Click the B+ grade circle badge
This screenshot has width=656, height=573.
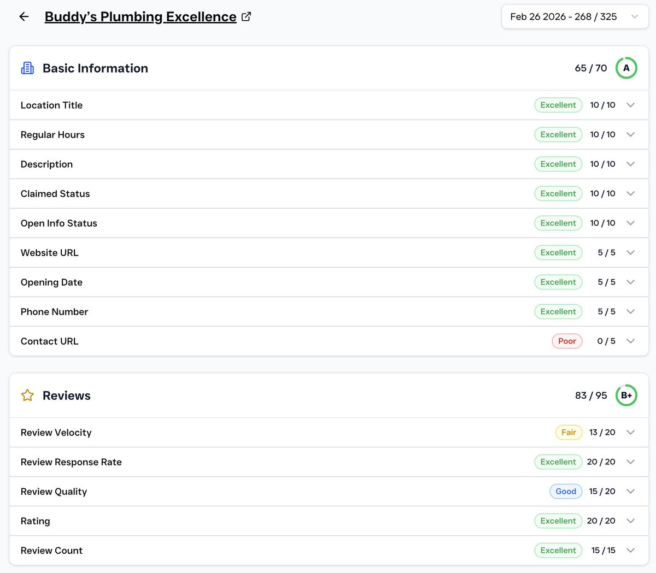coord(626,395)
